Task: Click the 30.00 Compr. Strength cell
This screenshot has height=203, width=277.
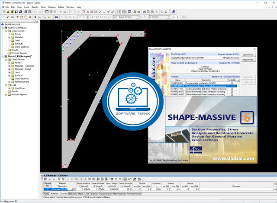Action: click(126, 190)
